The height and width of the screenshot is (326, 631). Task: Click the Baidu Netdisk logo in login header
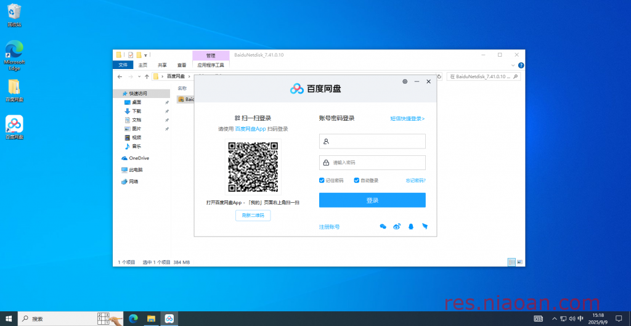315,89
